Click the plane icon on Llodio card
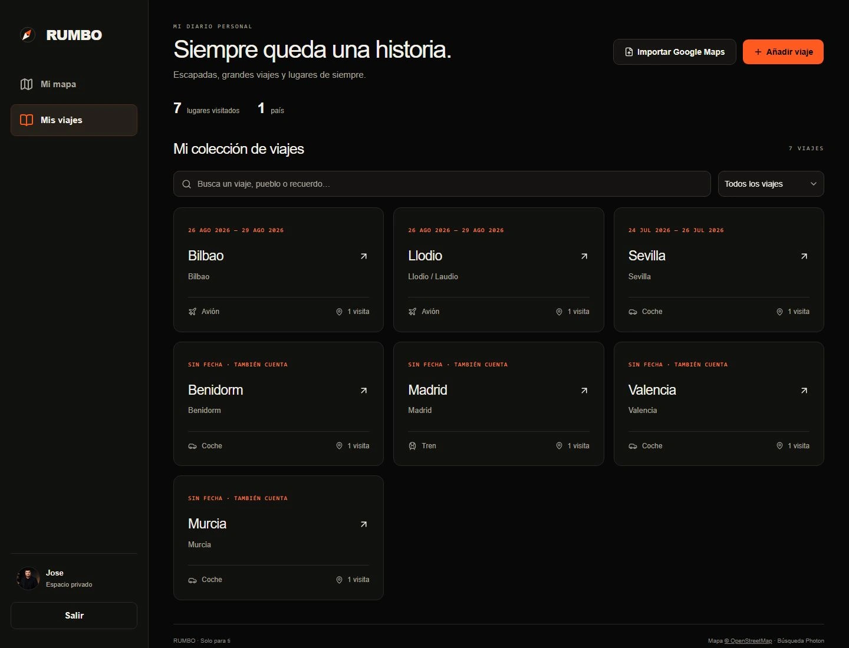The image size is (849, 648). point(412,312)
